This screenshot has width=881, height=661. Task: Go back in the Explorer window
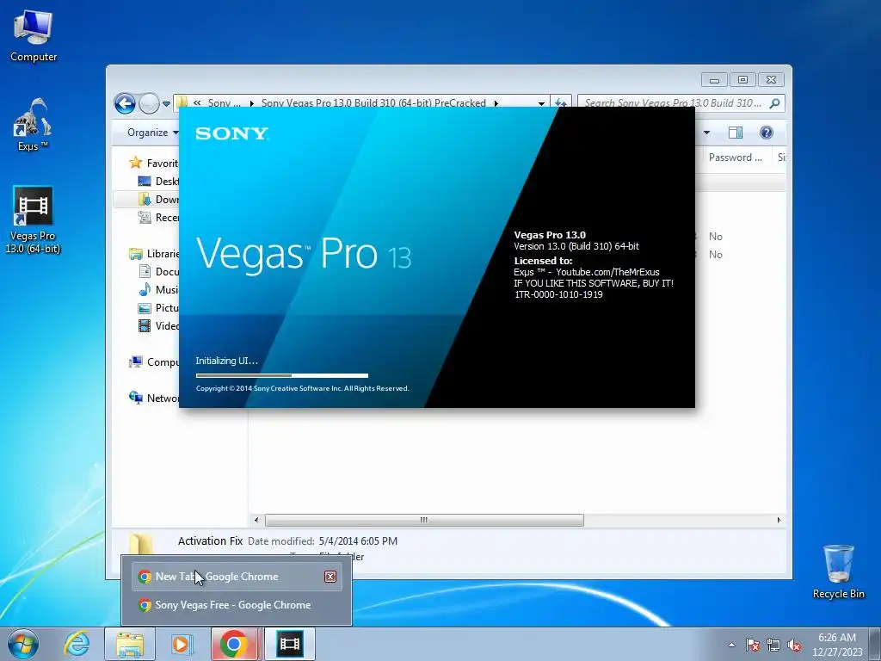125,103
